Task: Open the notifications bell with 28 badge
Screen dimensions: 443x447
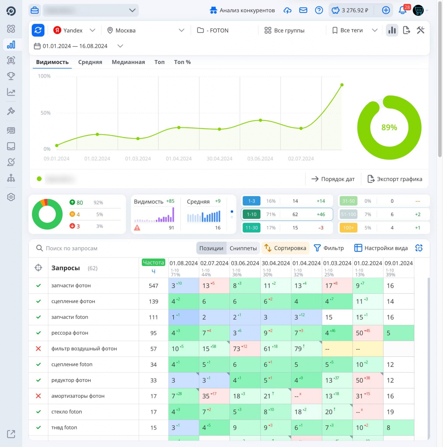Action: click(403, 10)
